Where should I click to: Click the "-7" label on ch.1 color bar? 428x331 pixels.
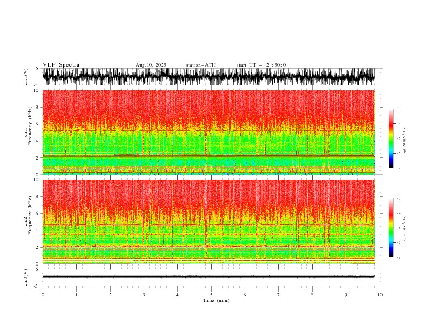coord(399,168)
